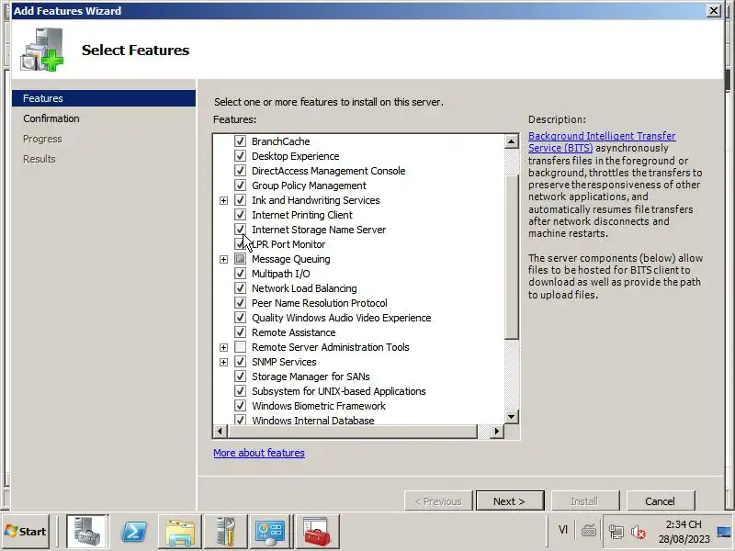Screen dimensions: 735x551
Task: Open the control panel monitor icon in taskbar
Action: 270,532
